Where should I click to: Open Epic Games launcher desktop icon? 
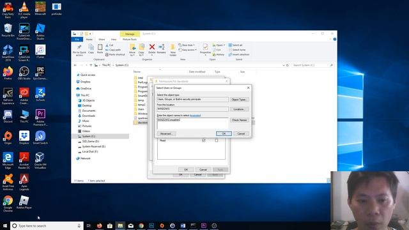pos(40,73)
